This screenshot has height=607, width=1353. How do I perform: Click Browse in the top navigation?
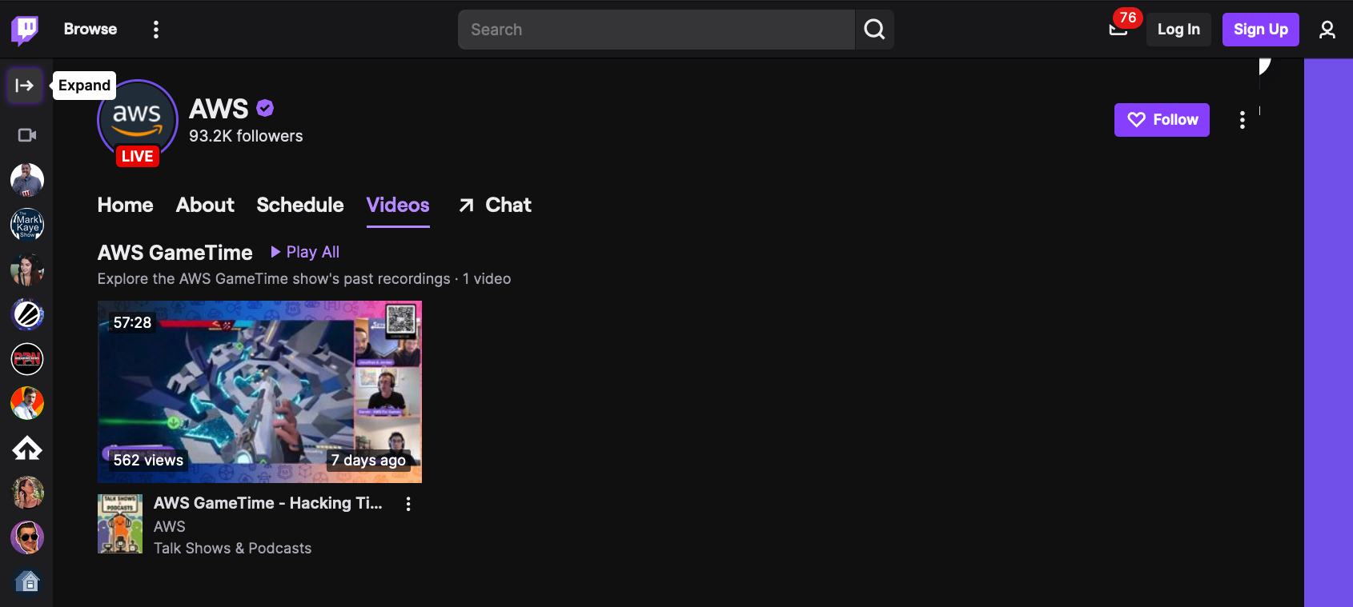click(90, 30)
